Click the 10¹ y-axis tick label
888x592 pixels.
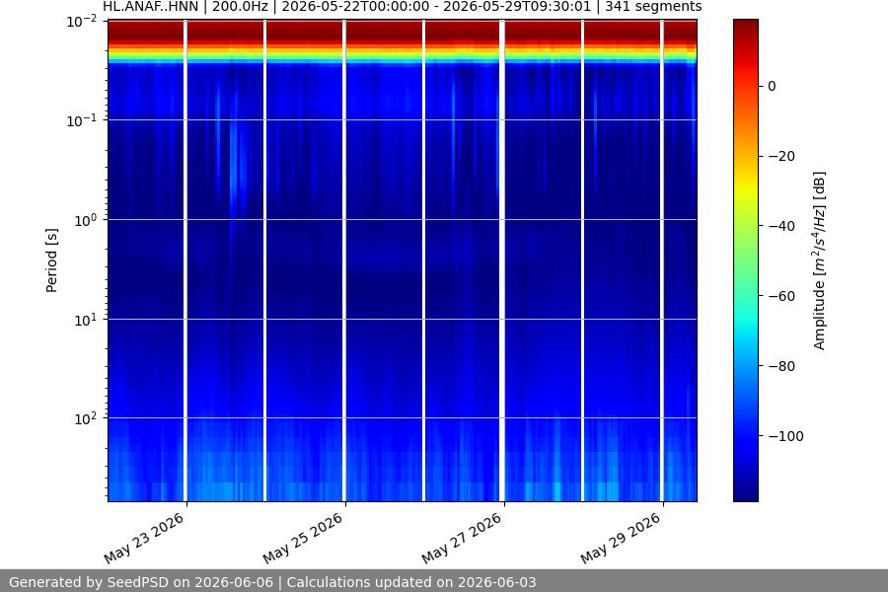(85, 320)
